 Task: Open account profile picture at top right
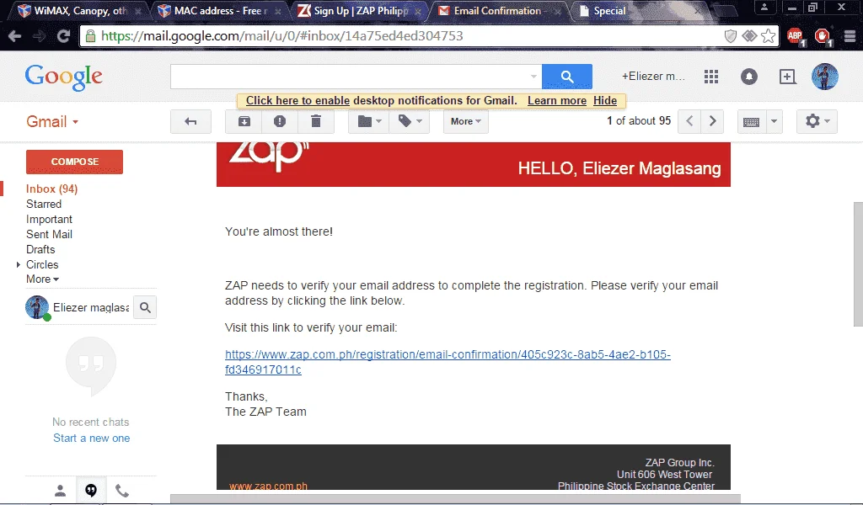pyautogui.click(x=824, y=77)
